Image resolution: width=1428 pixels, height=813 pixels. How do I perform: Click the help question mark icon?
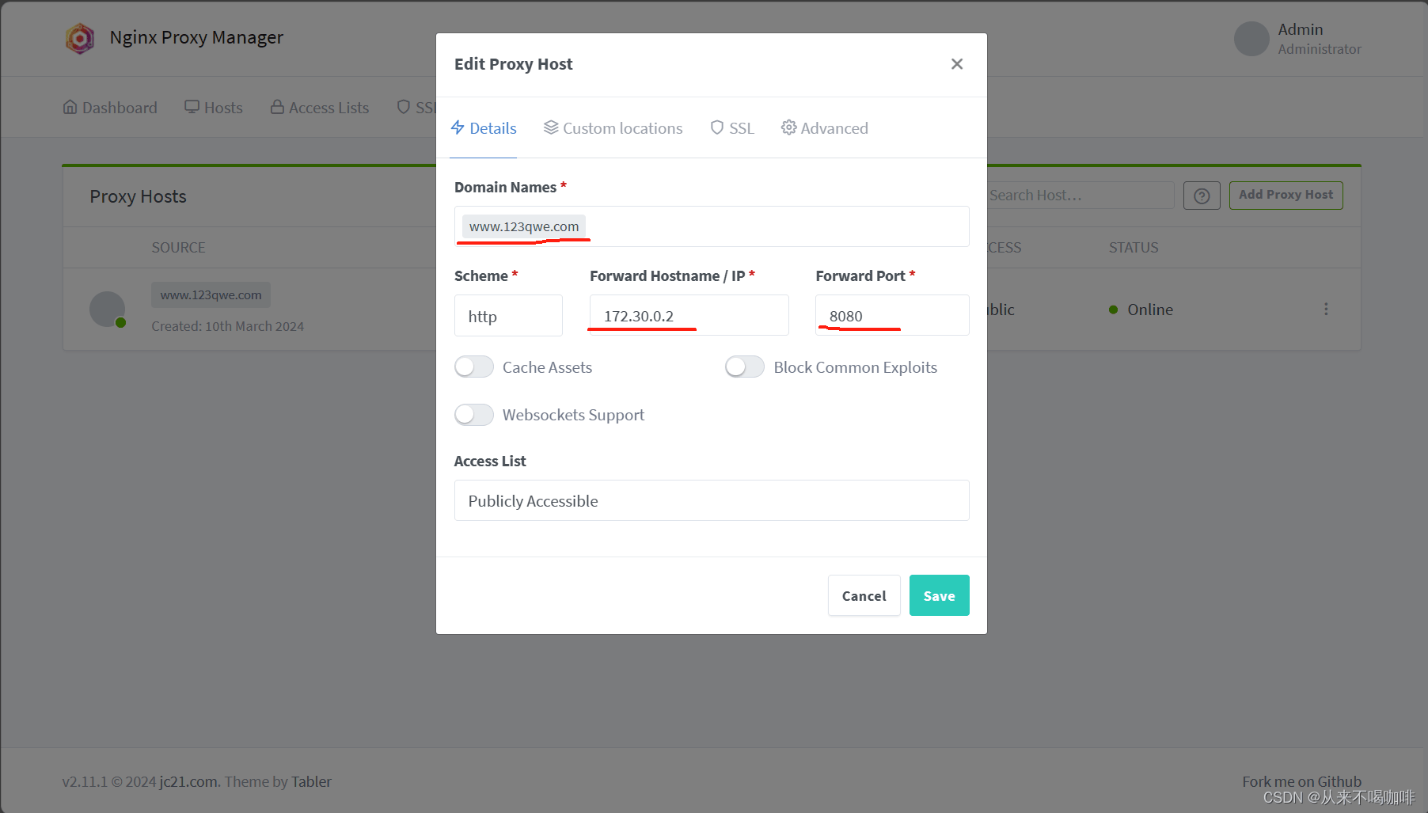[x=1202, y=196]
